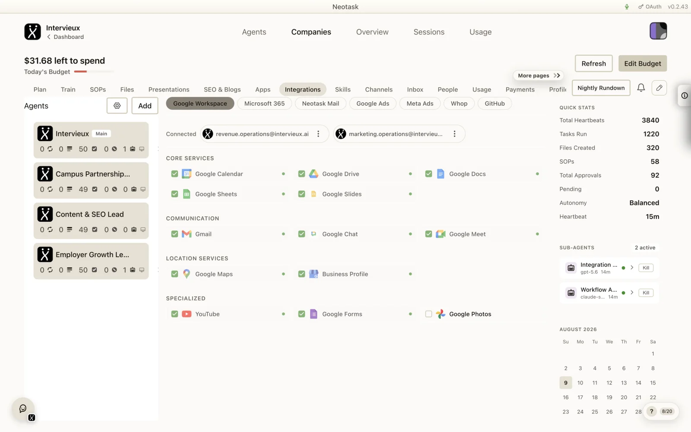691x432 pixels.
Task: Uncheck the Google Docs checkbox
Action: click(x=428, y=174)
